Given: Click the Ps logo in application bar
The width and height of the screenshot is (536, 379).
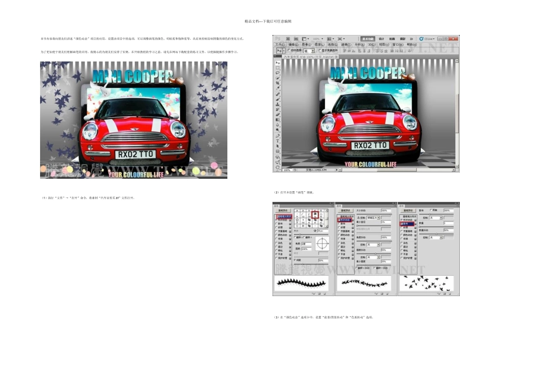Looking at the screenshot, I should pos(278,38).
